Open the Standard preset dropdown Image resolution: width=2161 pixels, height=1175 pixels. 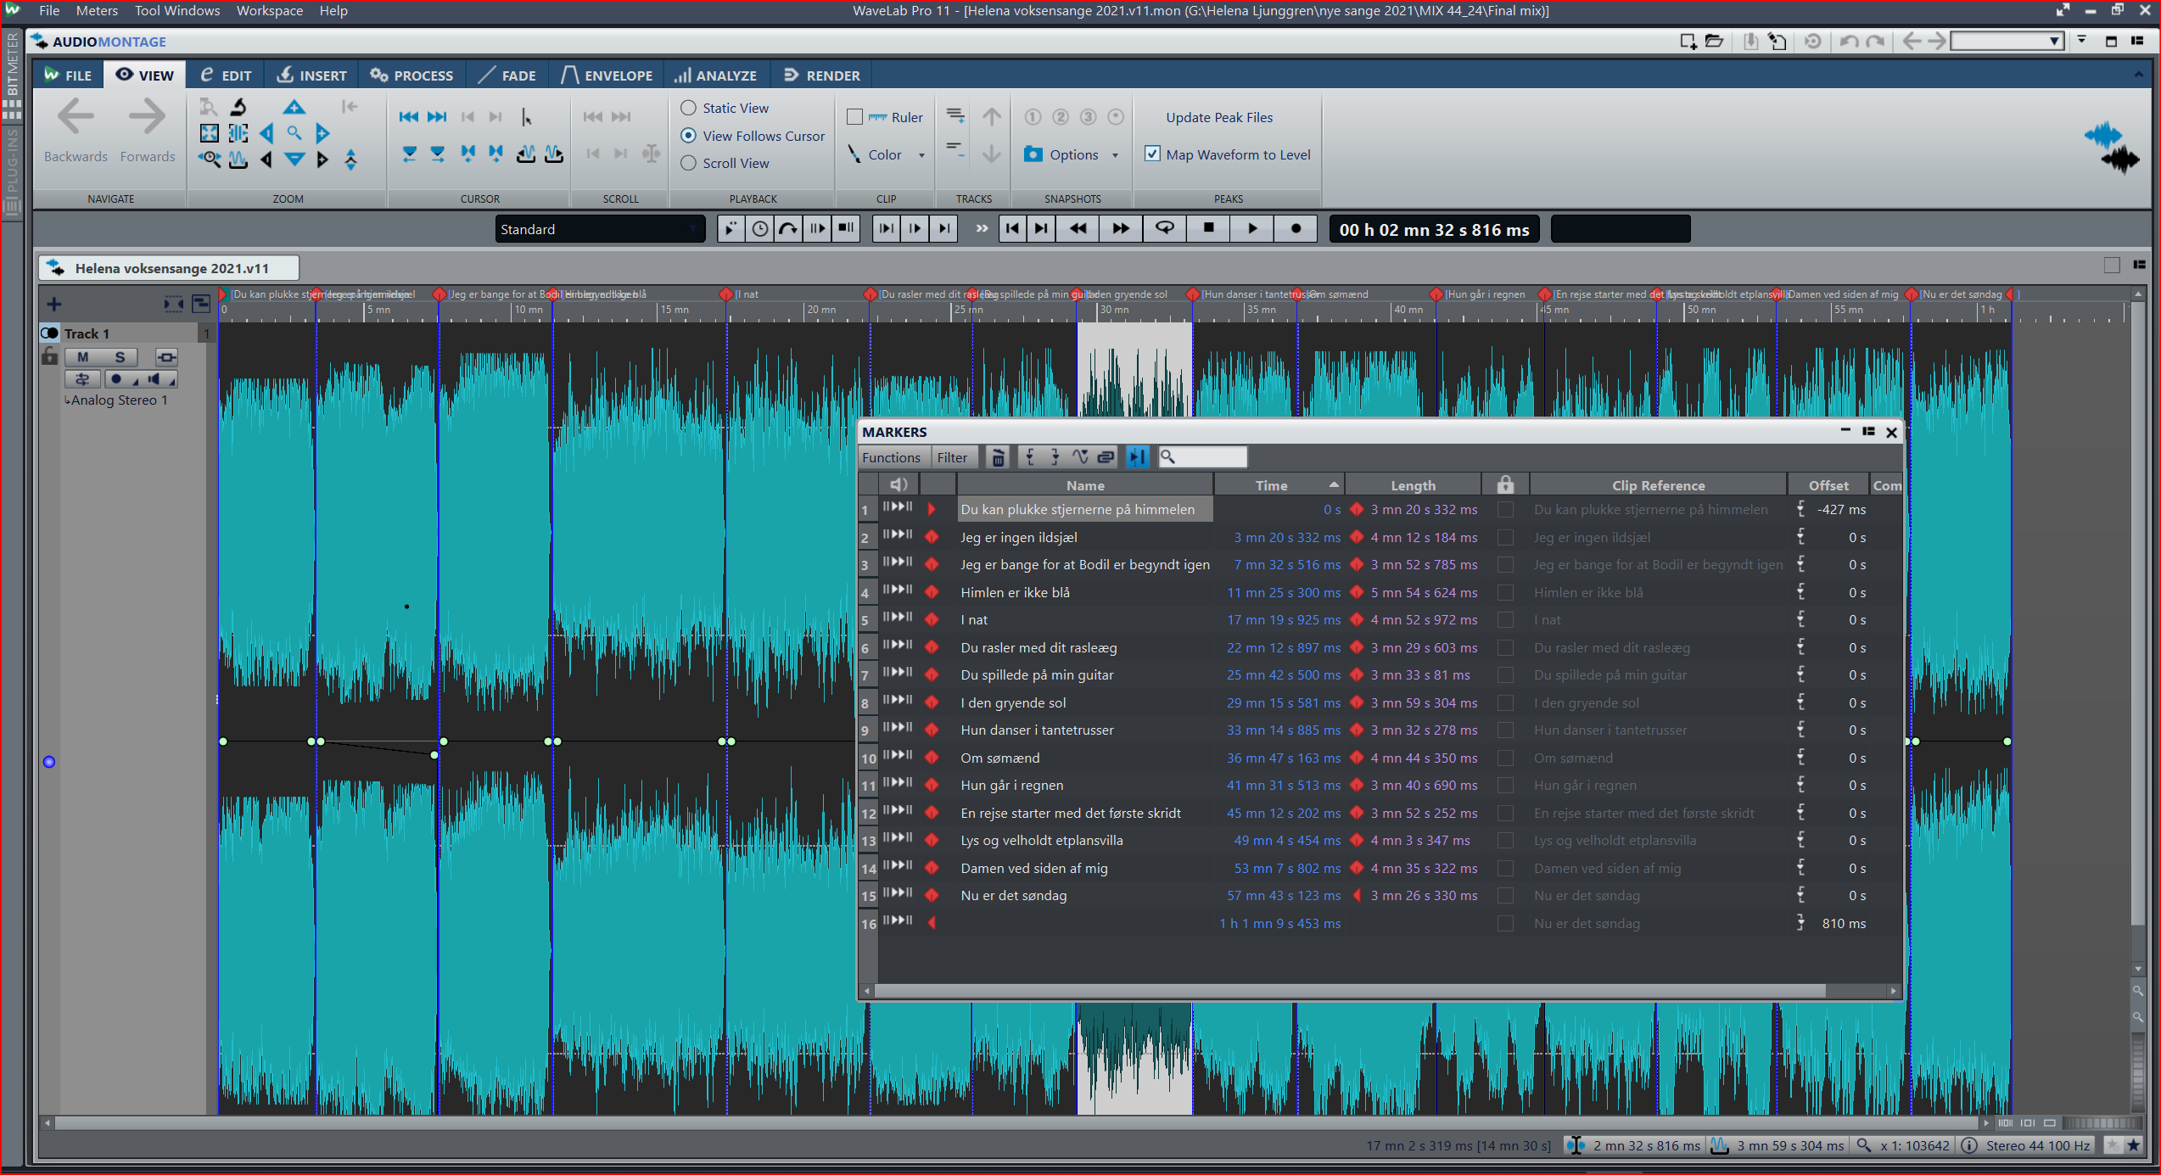[x=600, y=229]
